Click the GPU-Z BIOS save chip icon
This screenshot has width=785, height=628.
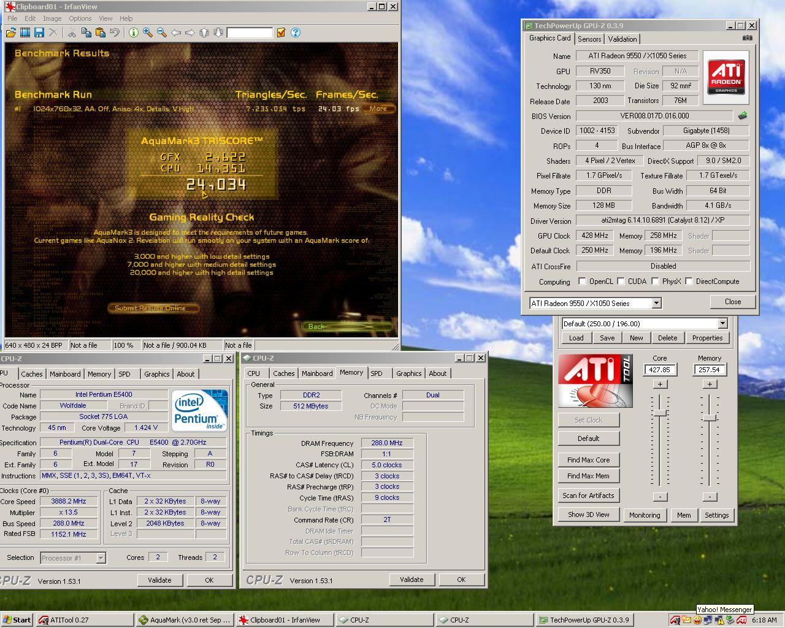[743, 115]
